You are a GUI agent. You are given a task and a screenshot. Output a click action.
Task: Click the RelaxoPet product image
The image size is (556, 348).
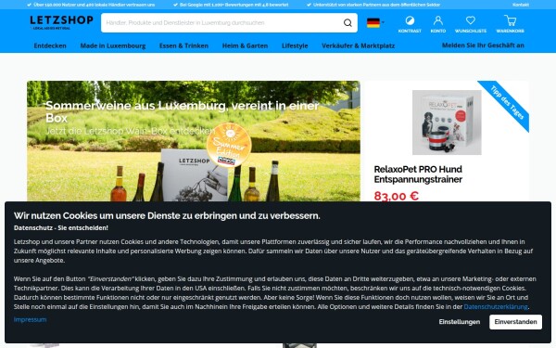pyautogui.click(x=447, y=122)
